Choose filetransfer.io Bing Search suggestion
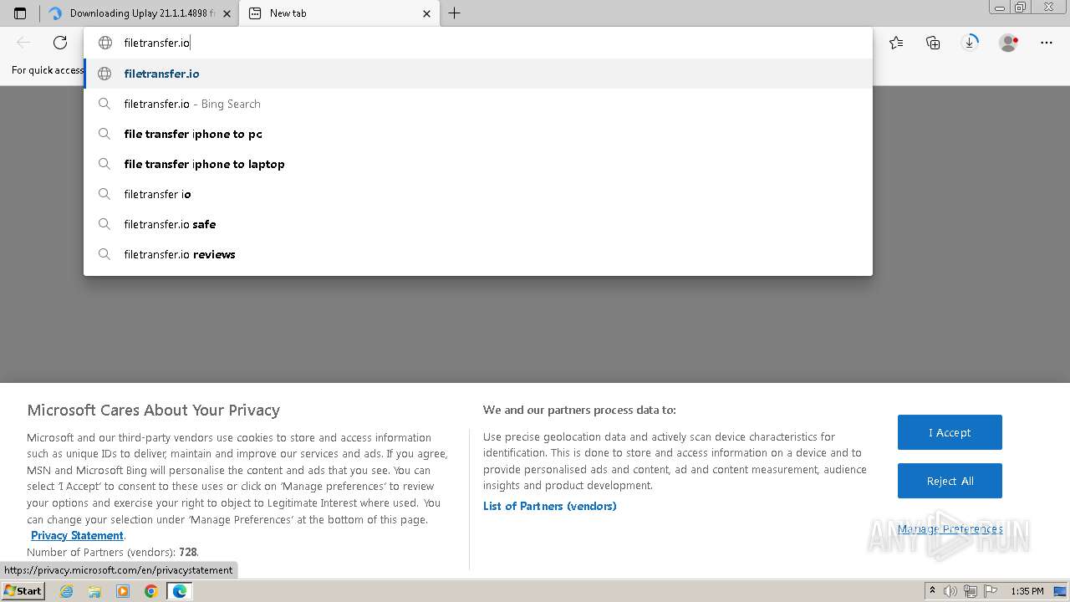 pos(478,104)
